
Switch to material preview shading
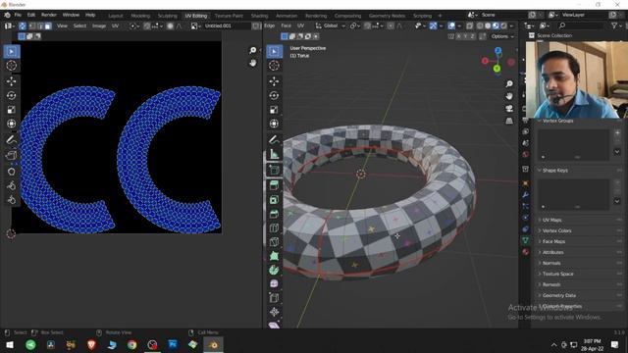coord(496,26)
